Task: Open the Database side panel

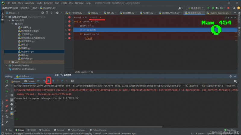Action: tap(239, 18)
